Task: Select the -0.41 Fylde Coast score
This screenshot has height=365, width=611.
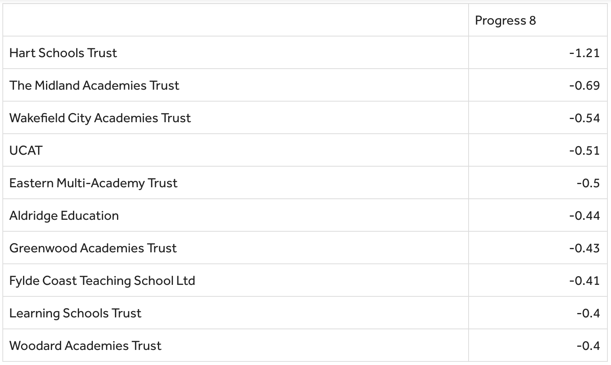Action: tap(584, 280)
